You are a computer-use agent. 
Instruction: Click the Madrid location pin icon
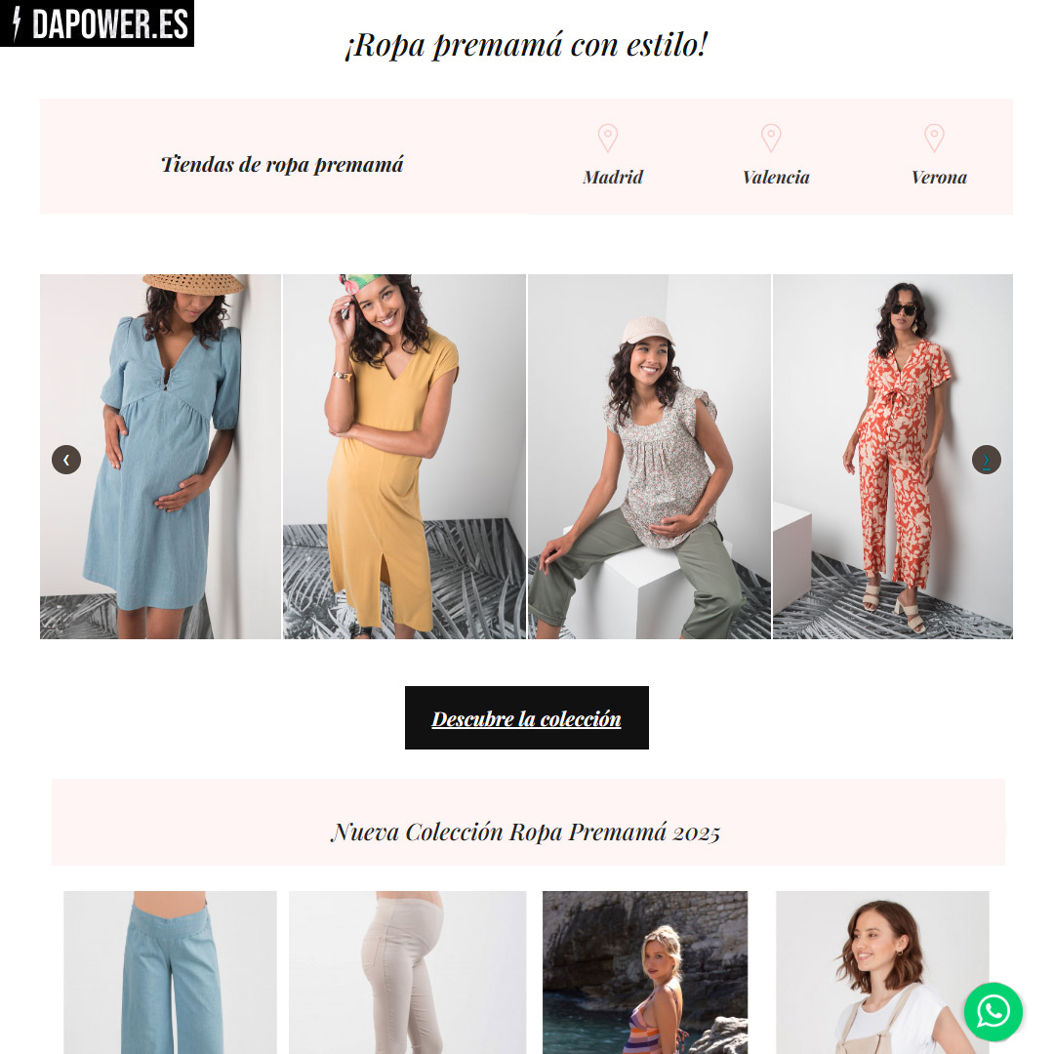[608, 138]
